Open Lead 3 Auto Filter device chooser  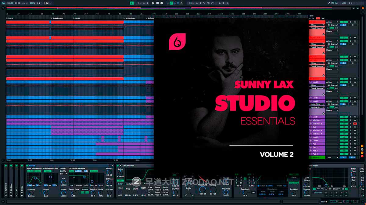pos(317,104)
